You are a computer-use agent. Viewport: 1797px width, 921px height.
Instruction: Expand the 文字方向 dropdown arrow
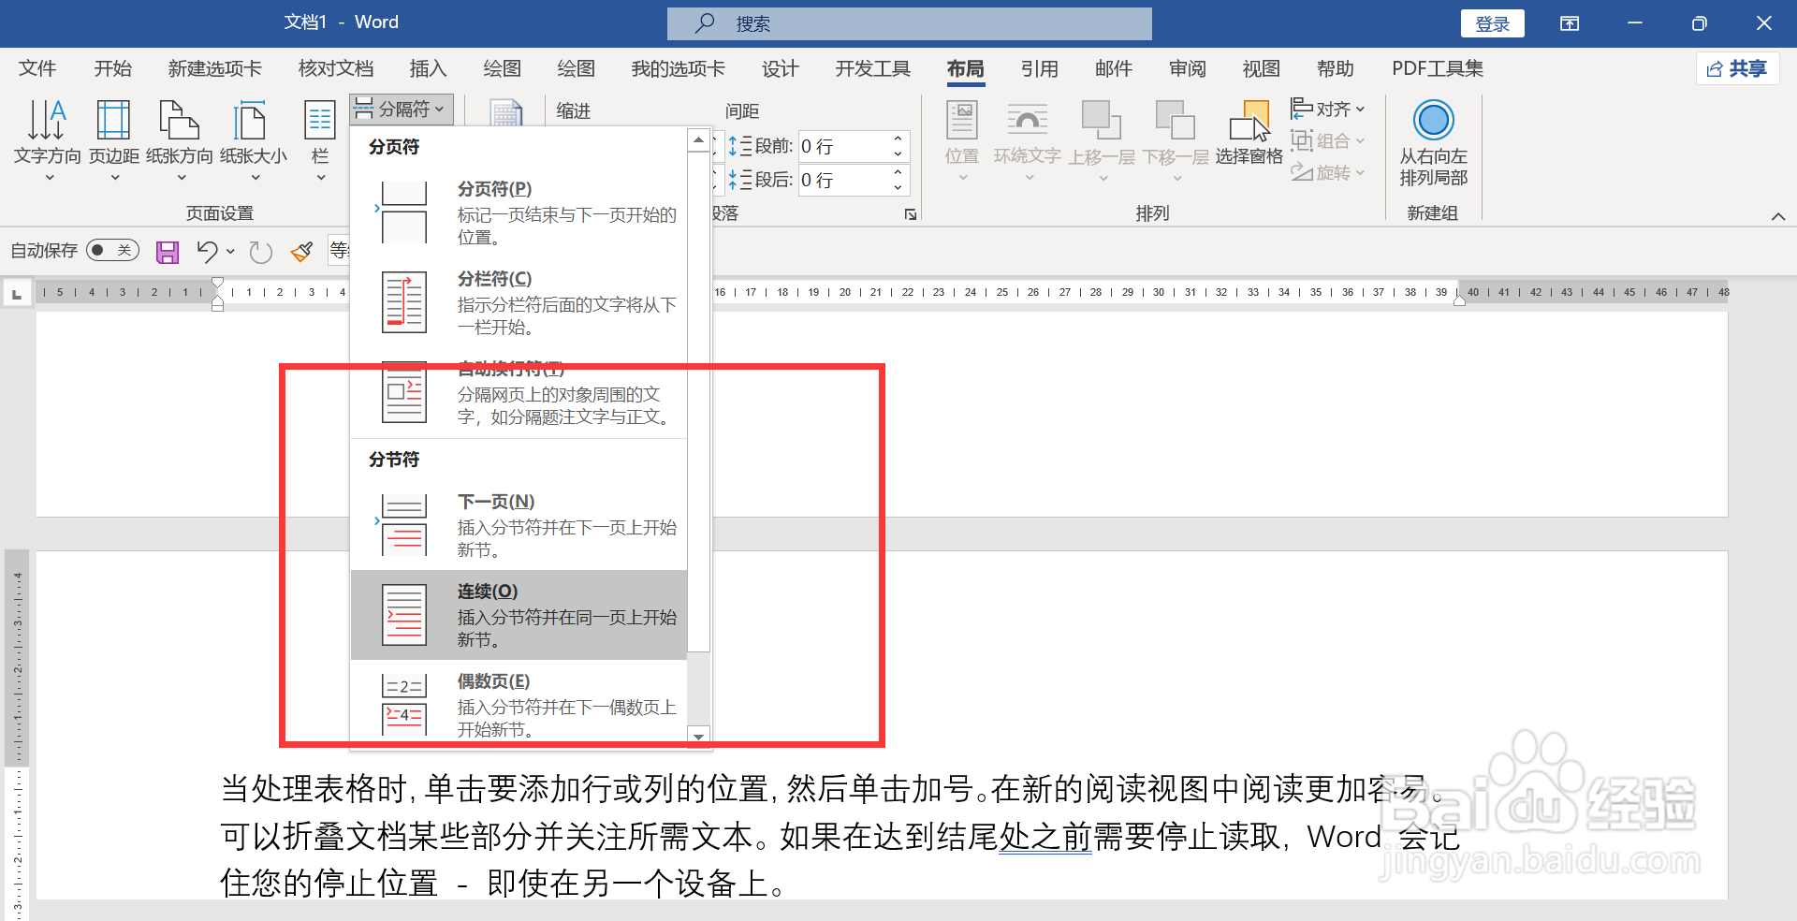(x=50, y=177)
